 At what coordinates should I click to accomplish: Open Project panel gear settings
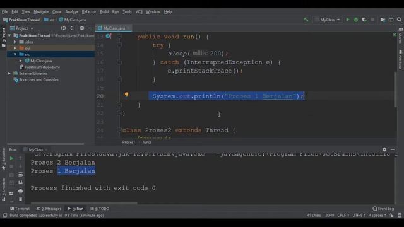pos(82,28)
